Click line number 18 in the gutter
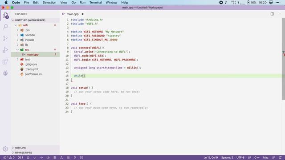 click(x=67, y=88)
